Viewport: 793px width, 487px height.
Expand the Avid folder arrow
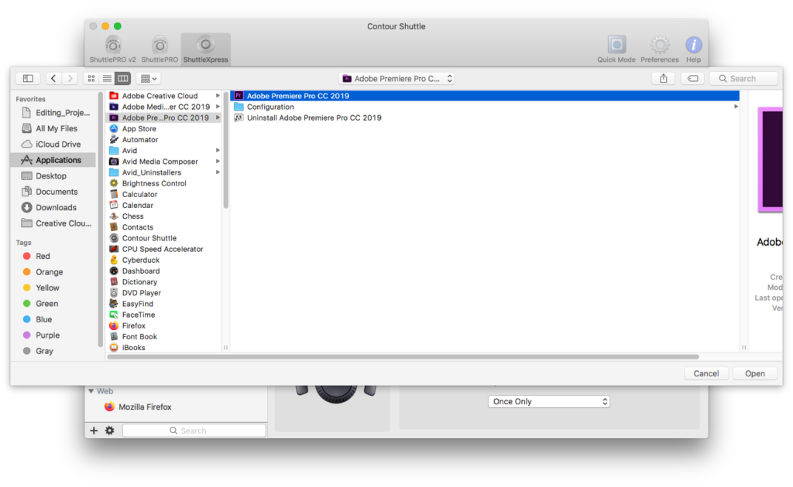218,151
